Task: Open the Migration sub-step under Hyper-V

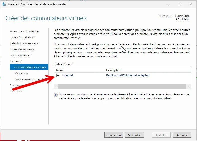Action: click(x=21, y=73)
